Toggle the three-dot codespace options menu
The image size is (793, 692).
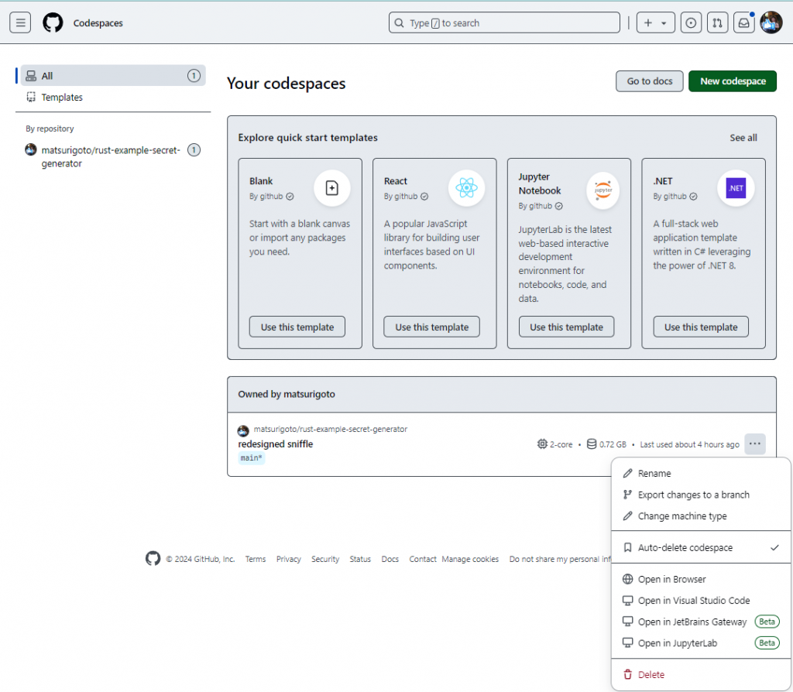tap(754, 444)
